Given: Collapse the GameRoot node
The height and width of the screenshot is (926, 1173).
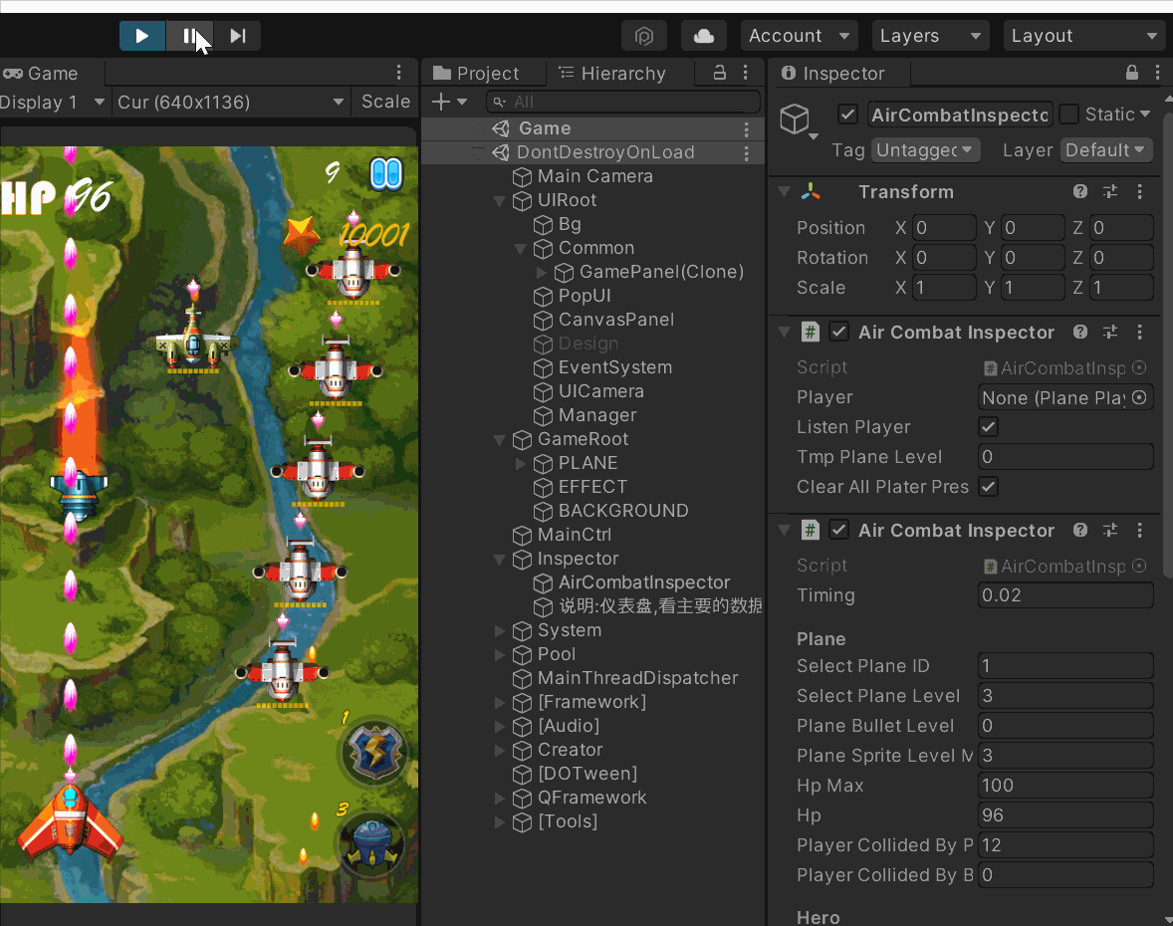Looking at the screenshot, I should pos(500,440).
